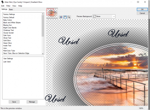
Task: Click the Manage button
Action: (32, 102)
